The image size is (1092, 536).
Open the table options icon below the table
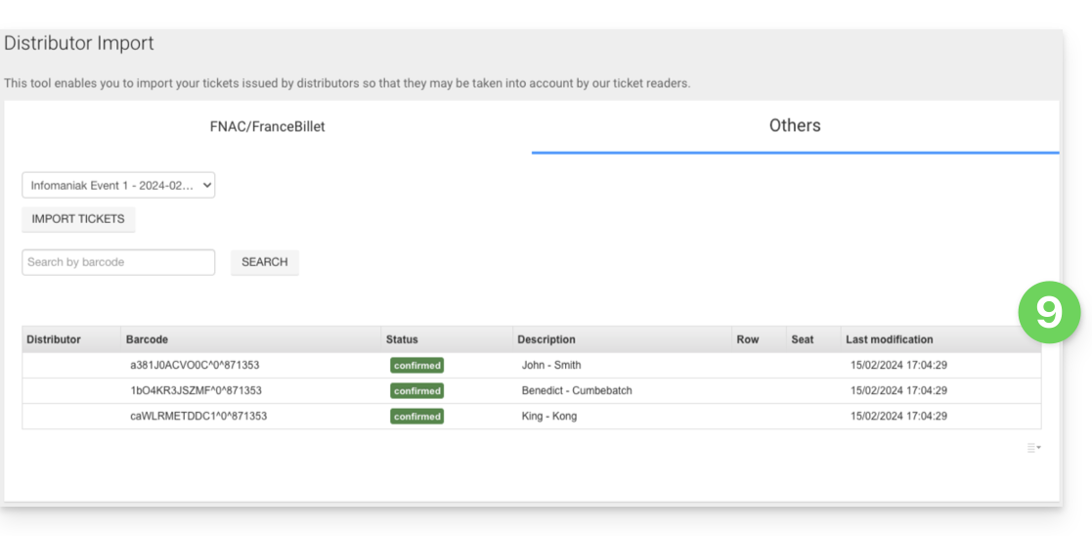1033,448
